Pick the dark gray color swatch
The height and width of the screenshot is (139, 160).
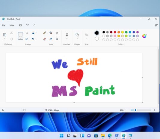coord(108,32)
